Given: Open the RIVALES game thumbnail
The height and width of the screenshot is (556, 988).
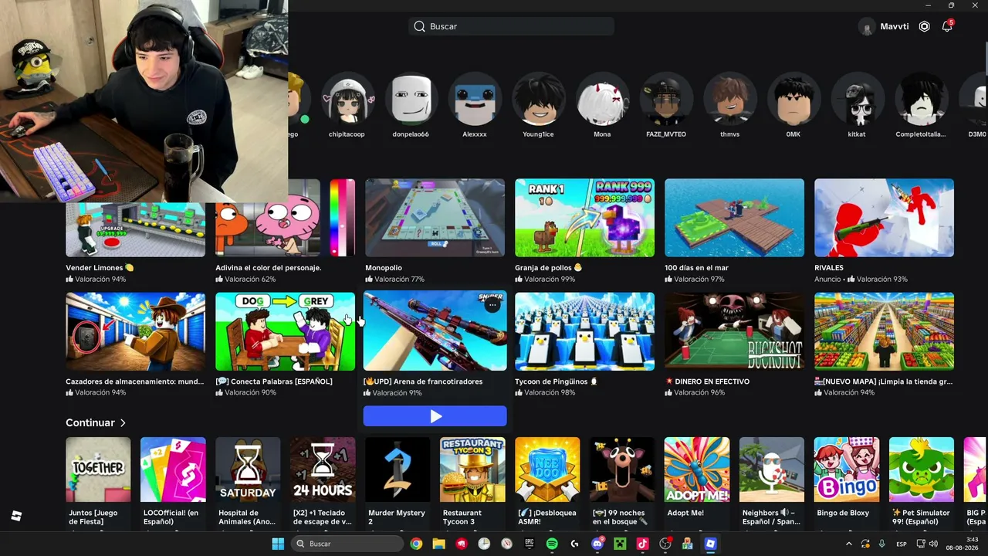Looking at the screenshot, I should [x=884, y=218].
